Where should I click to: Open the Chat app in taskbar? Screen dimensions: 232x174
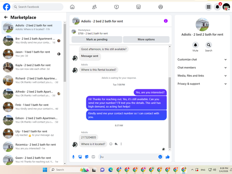tap(102, 170)
